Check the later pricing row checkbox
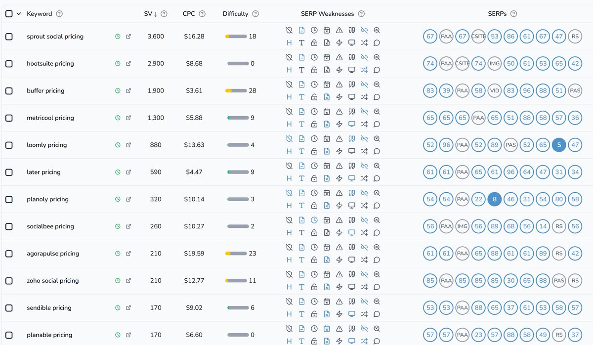 click(x=9, y=172)
